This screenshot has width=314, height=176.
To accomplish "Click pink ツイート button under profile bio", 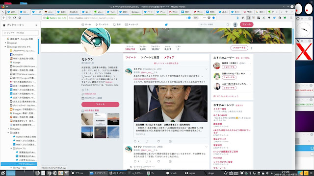I will (x=100, y=104).
